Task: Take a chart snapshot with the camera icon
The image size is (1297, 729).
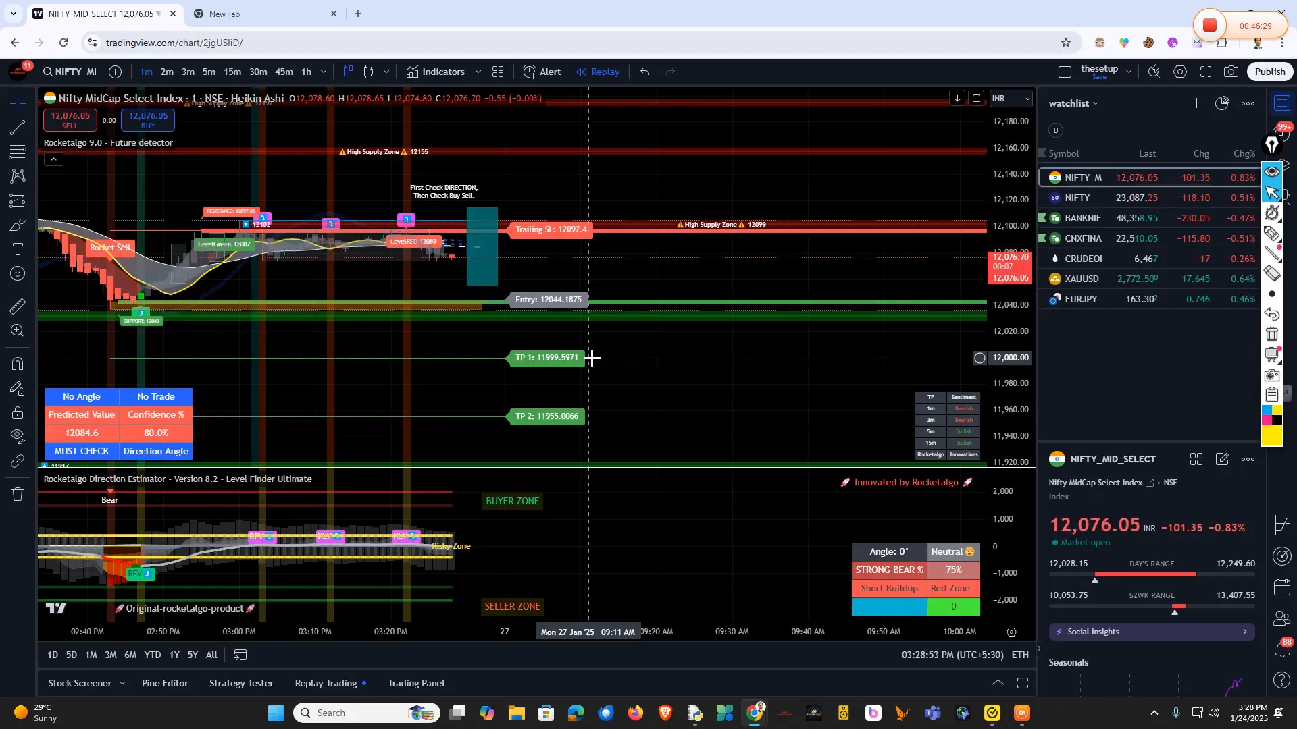Action: click(1231, 71)
